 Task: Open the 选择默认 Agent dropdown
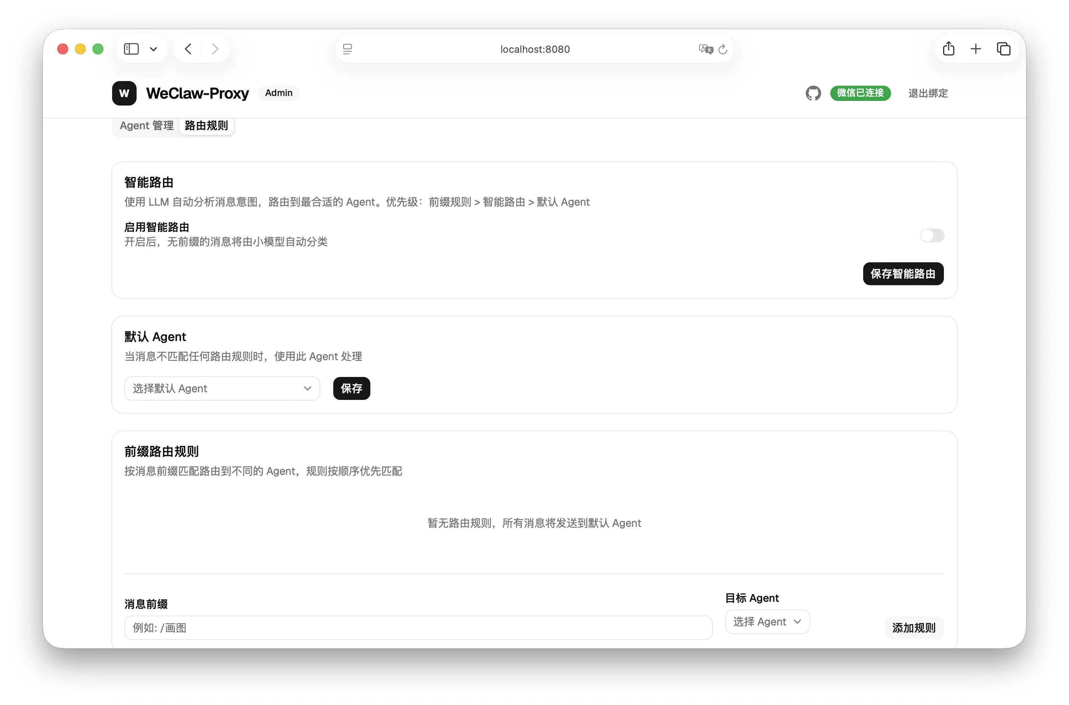coord(222,388)
